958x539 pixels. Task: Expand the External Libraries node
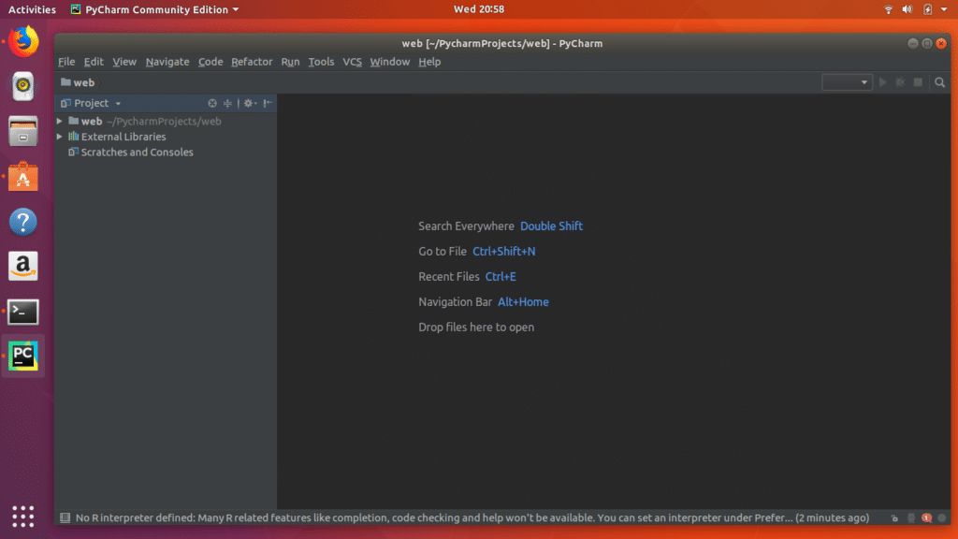click(x=59, y=136)
